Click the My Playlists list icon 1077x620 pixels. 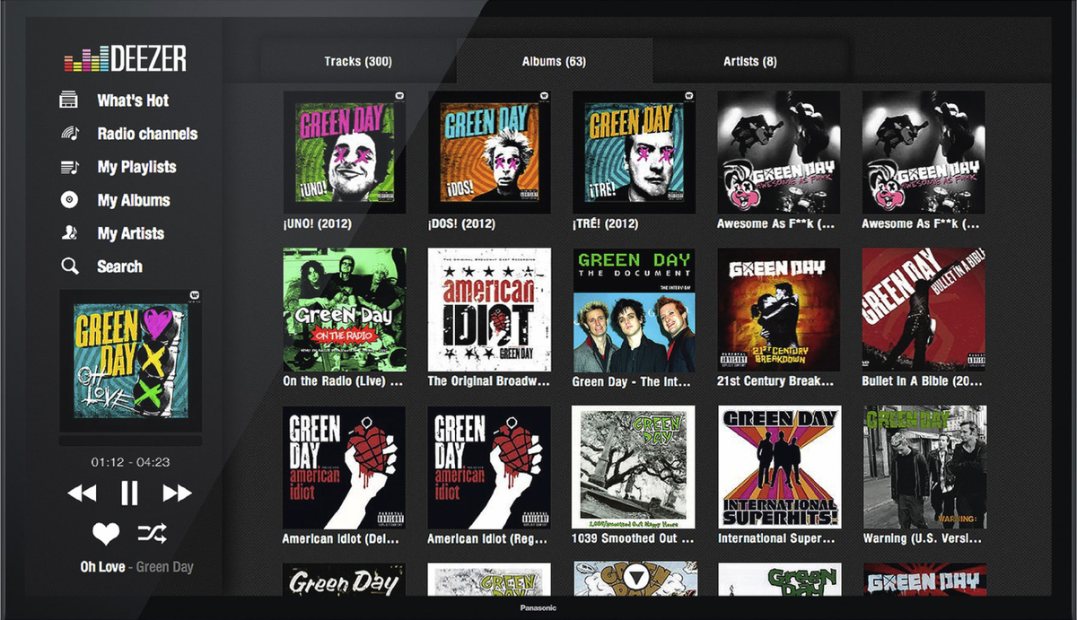coord(69,167)
